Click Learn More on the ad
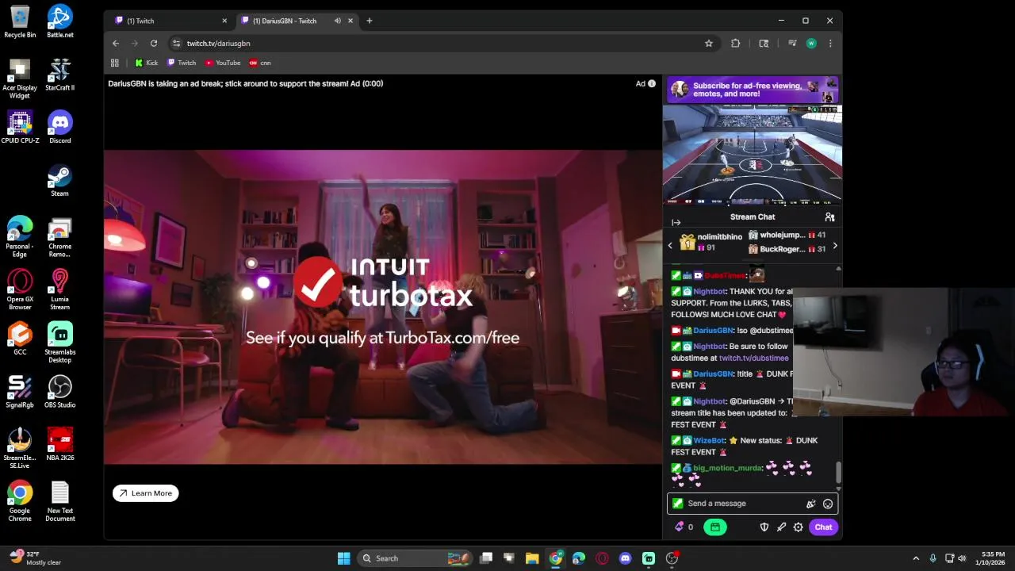1015x571 pixels. click(146, 493)
